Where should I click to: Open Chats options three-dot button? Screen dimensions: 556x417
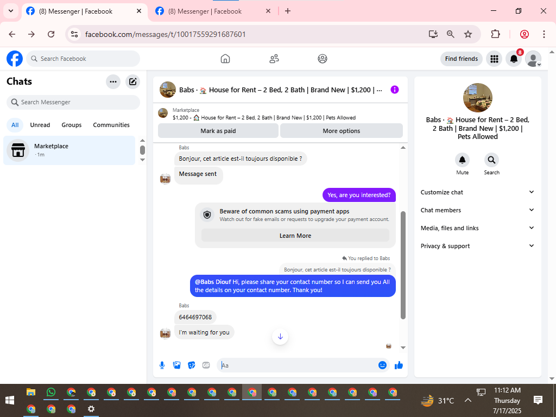pyautogui.click(x=113, y=82)
